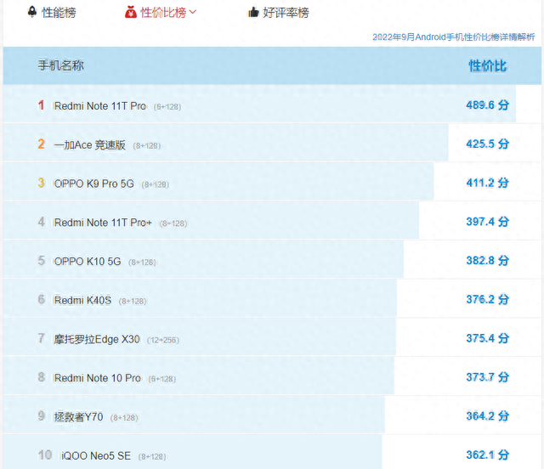Viewport: 544px width, 469px height.
Task: Click the money bag icon beside 性价比榜
Action: pyautogui.click(x=130, y=12)
